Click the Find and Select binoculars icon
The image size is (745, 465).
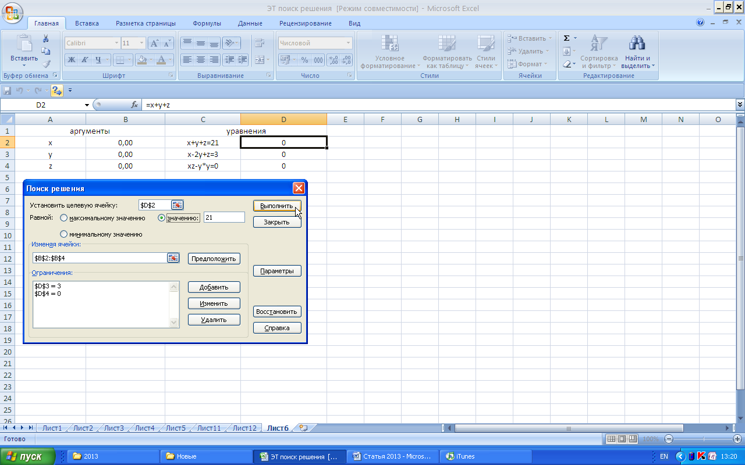pos(638,43)
